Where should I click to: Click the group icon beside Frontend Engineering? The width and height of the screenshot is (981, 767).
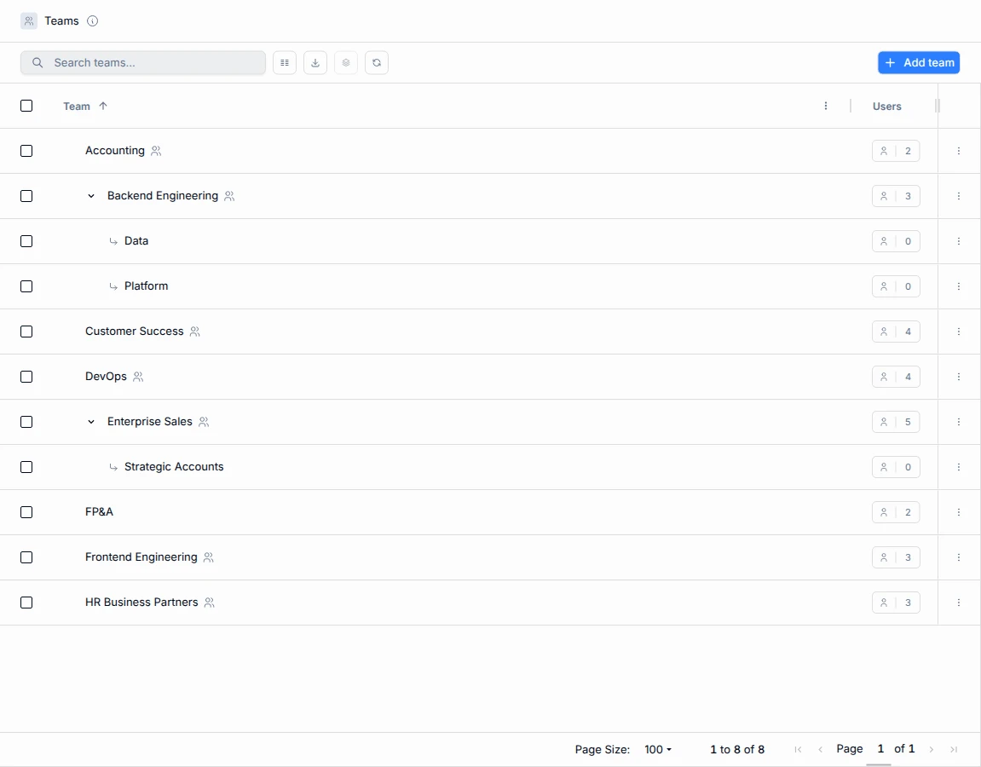(209, 557)
